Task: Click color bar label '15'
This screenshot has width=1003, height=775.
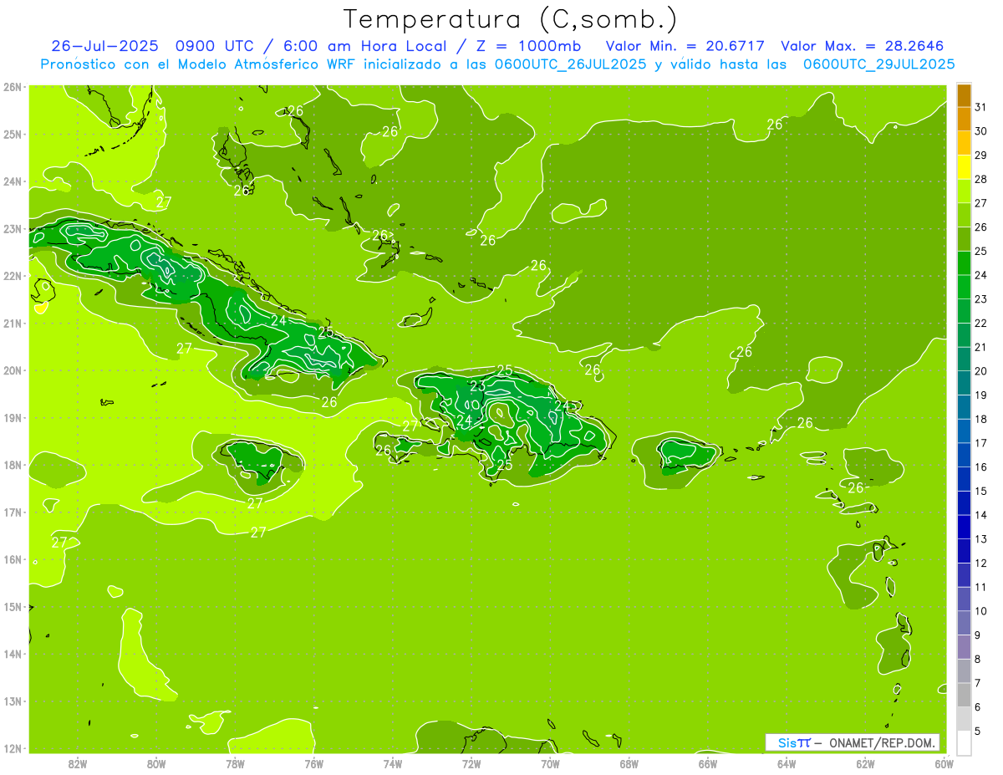Action: click(981, 491)
